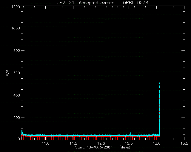Click the Start: 10-MAR-2007 date label
This screenshot has height=152, width=191.
click(x=94, y=147)
